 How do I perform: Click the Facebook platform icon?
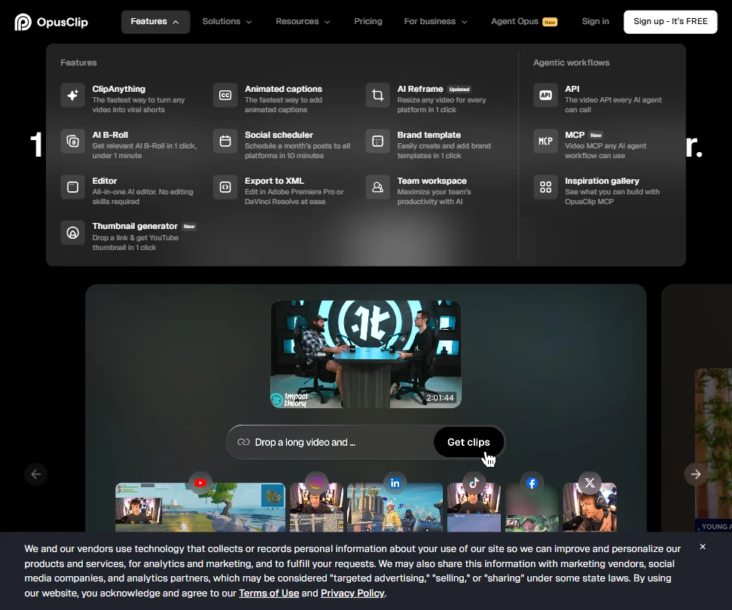point(532,483)
